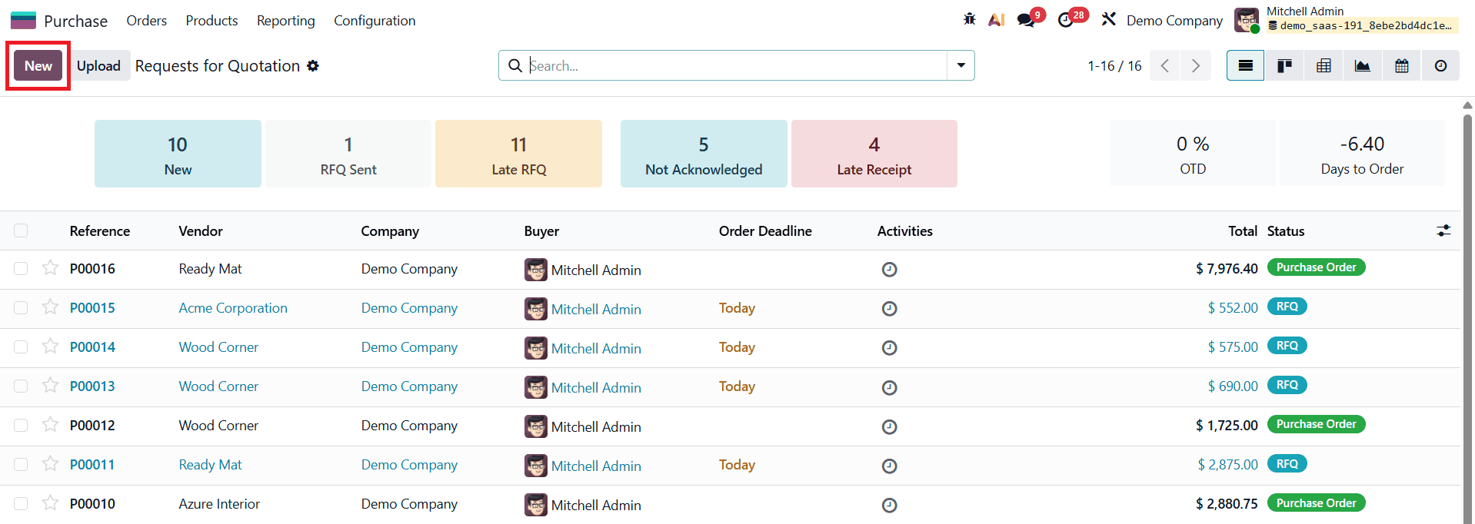
Task: Click the New button
Action: point(38,66)
